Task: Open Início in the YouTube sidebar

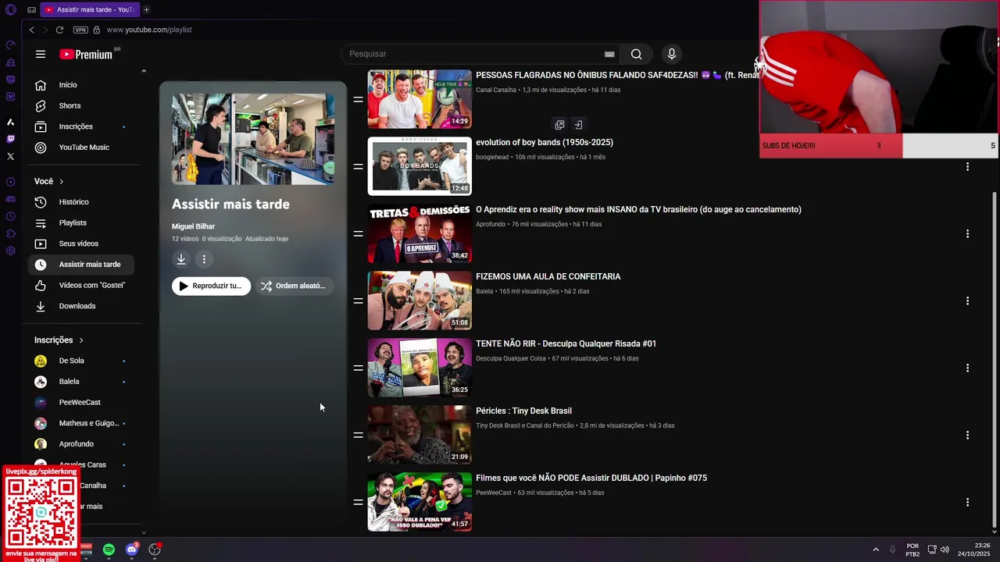Action: tap(81, 85)
